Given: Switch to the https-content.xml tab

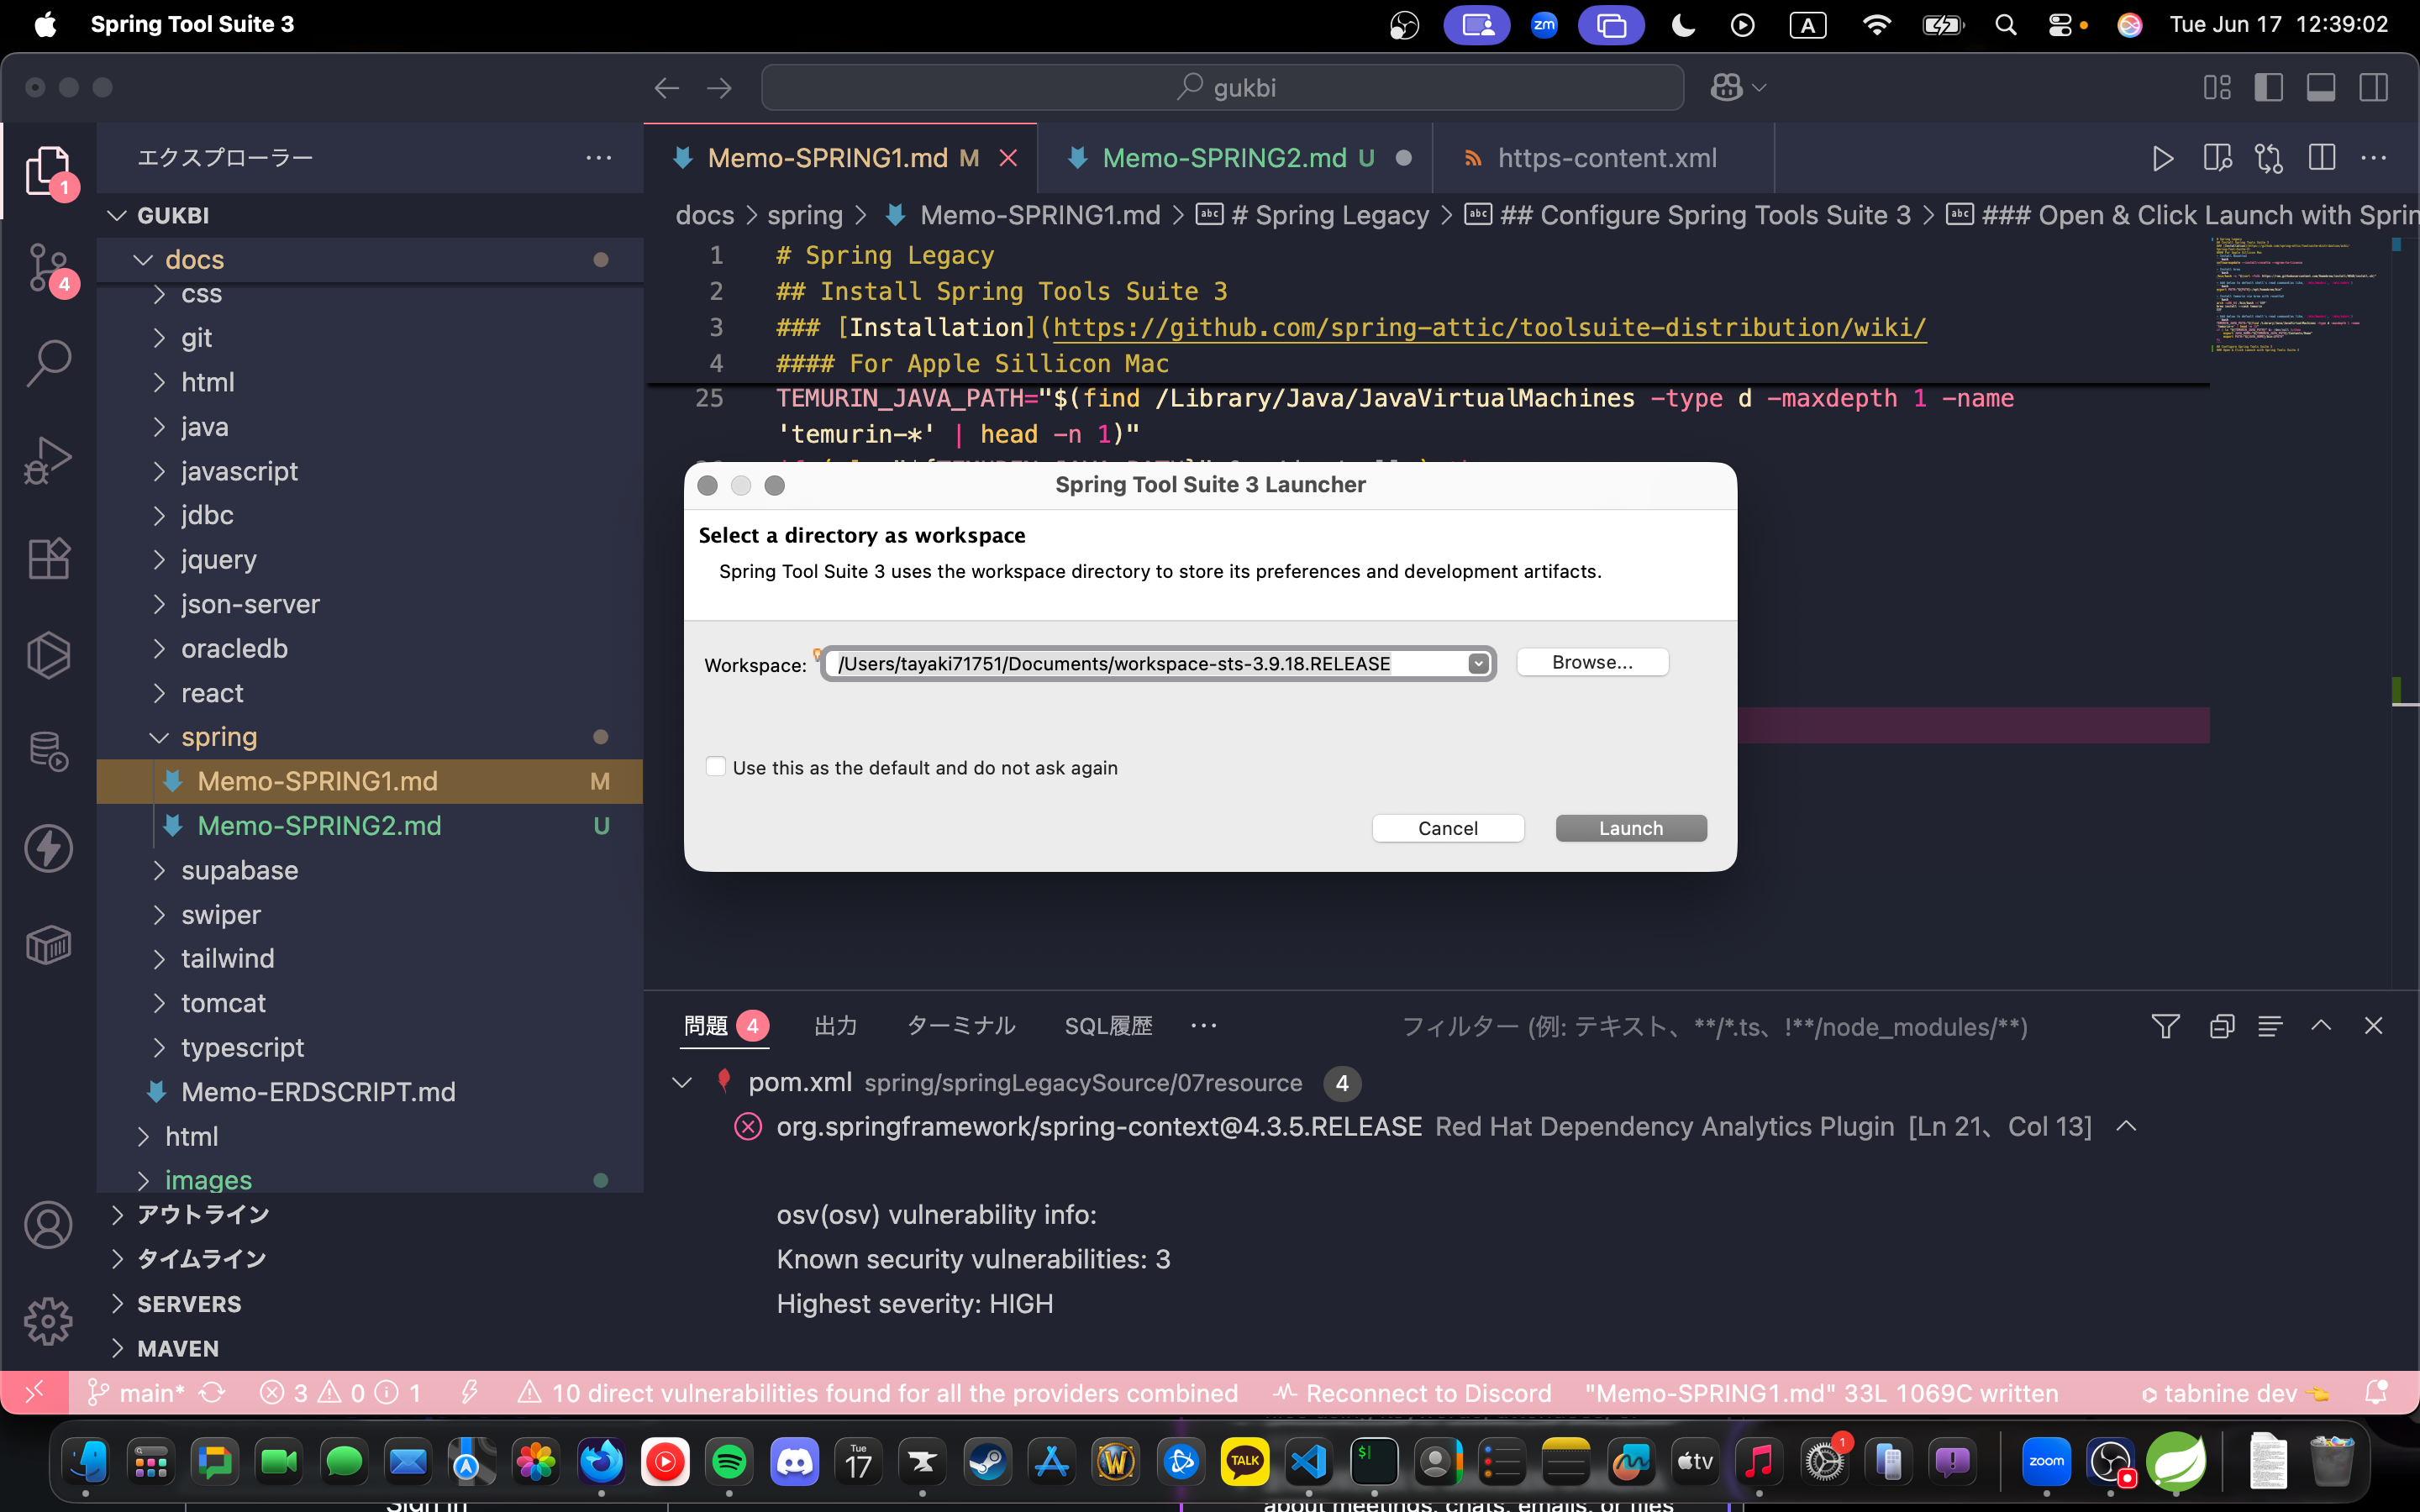Looking at the screenshot, I should (x=1606, y=158).
